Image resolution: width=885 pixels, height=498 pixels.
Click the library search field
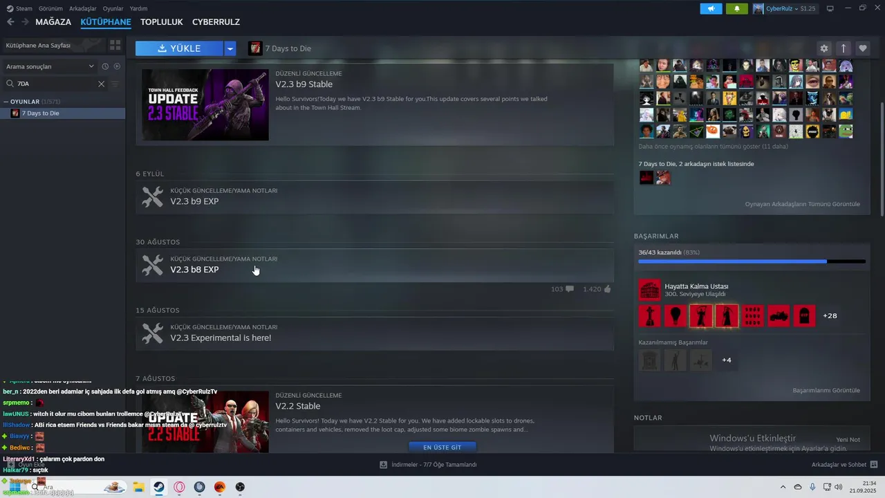(x=55, y=84)
